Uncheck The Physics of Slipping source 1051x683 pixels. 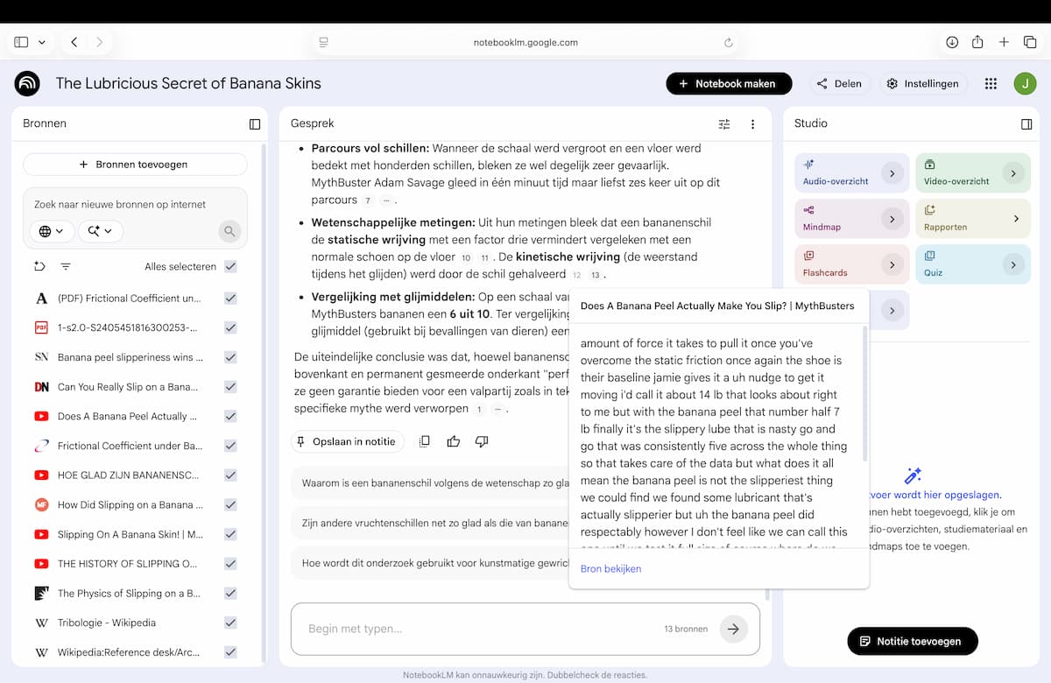coord(230,593)
